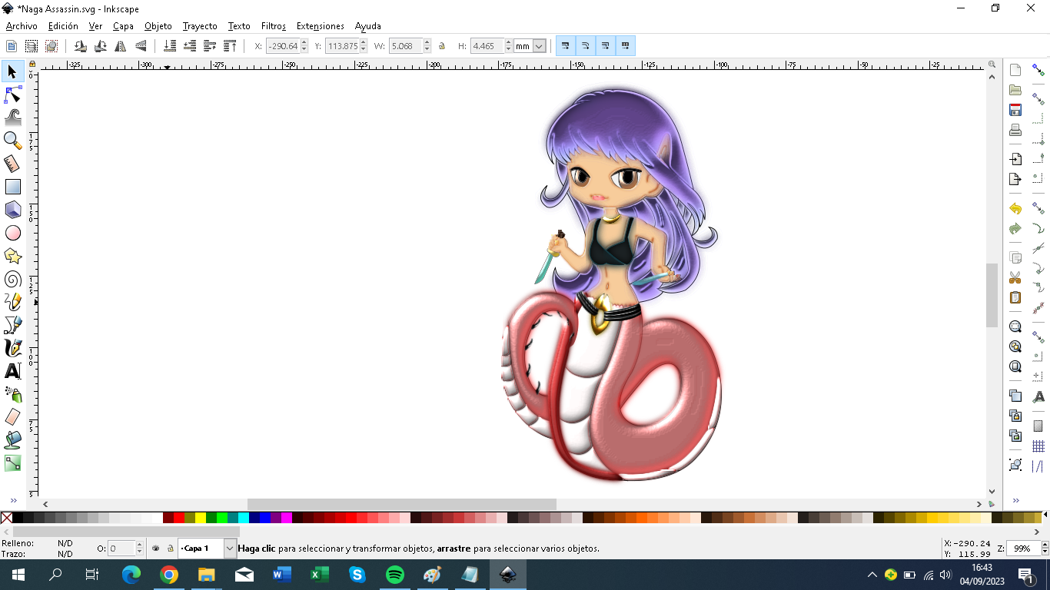
Task: Click the Print document icon
Action: (1015, 130)
